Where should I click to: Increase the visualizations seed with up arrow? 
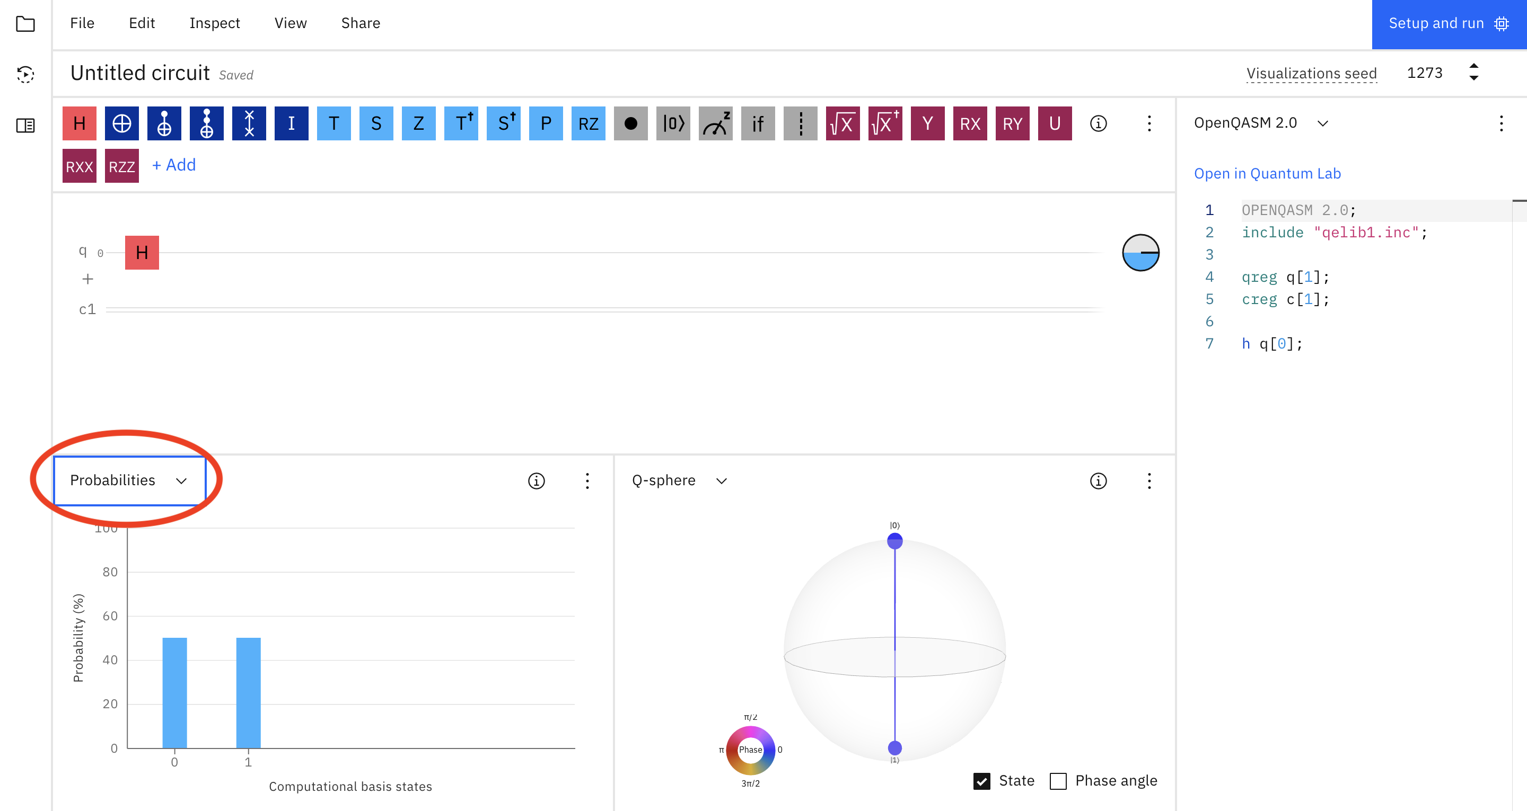pyautogui.click(x=1473, y=66)
